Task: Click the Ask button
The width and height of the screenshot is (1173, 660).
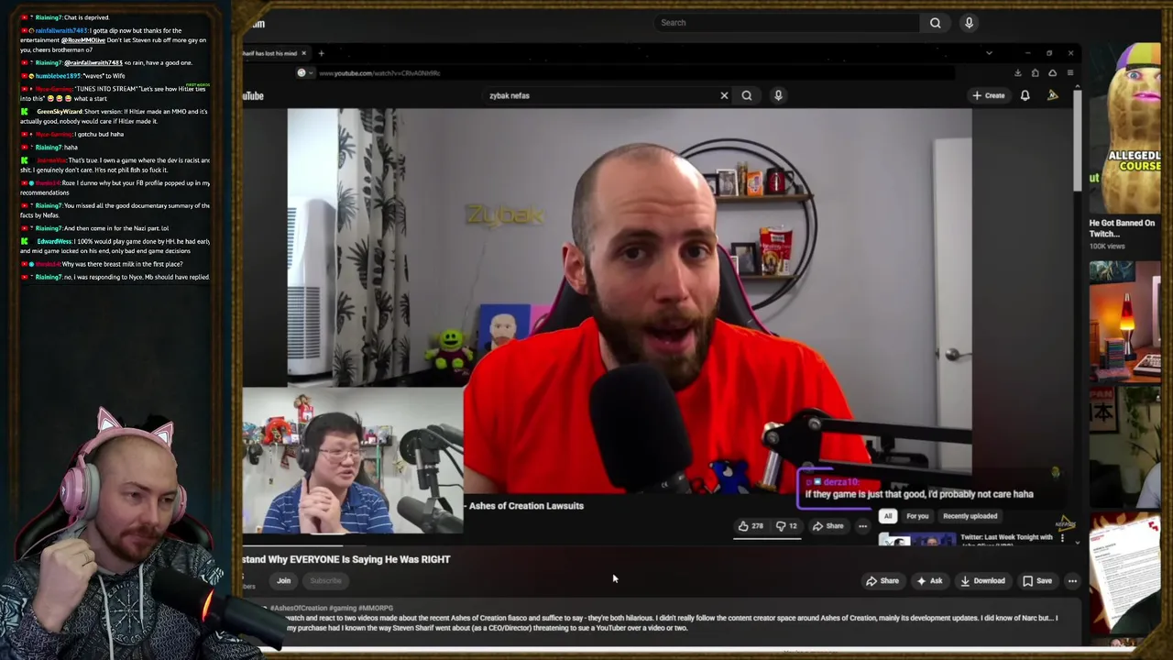Action: [929, 580]
